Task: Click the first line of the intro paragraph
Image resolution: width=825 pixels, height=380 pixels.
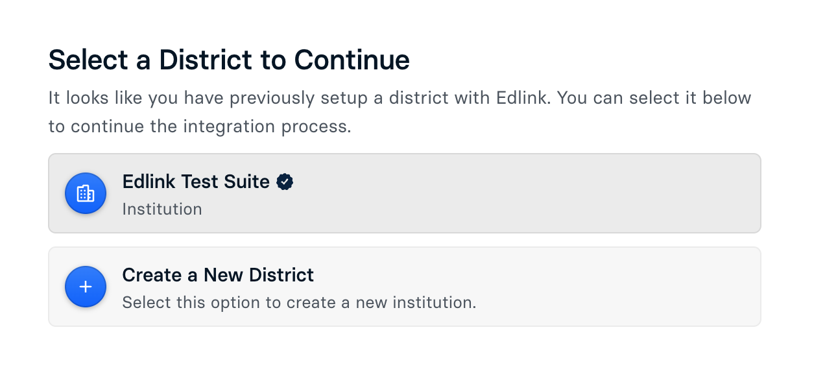Action: tap(400, 98)
